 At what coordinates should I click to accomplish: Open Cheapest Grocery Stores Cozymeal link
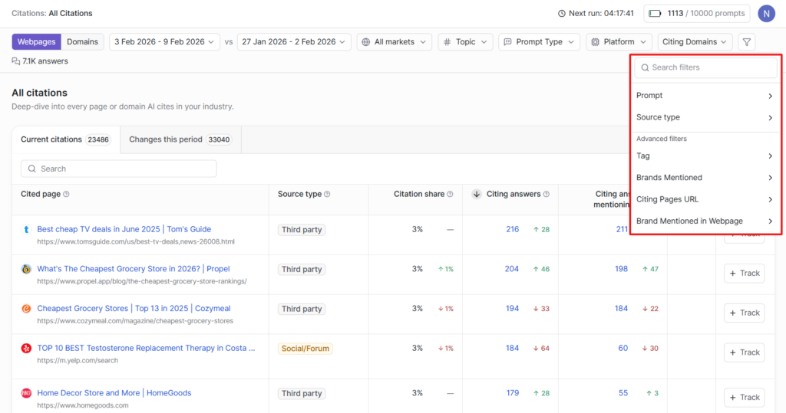tap(134, 308)
